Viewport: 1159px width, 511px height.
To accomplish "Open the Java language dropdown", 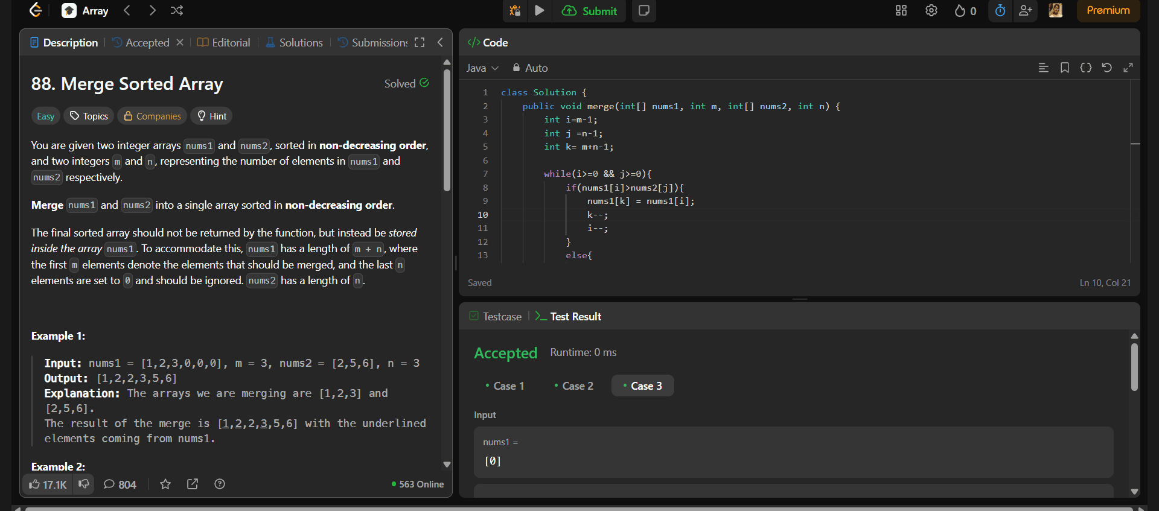I will click(x=482, y=68).
